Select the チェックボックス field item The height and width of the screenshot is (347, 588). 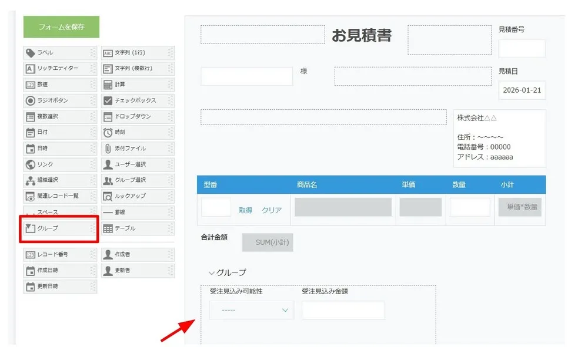[137, 100]
